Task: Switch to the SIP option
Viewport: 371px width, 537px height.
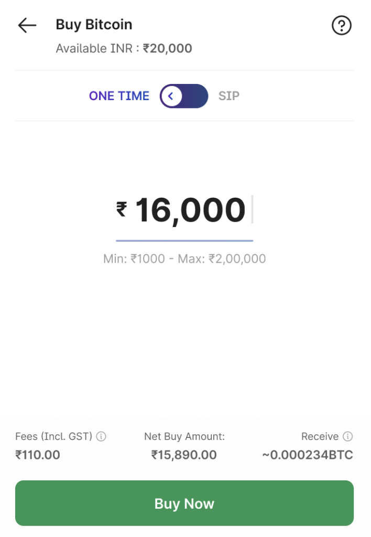Action: [x=229, y=96]
